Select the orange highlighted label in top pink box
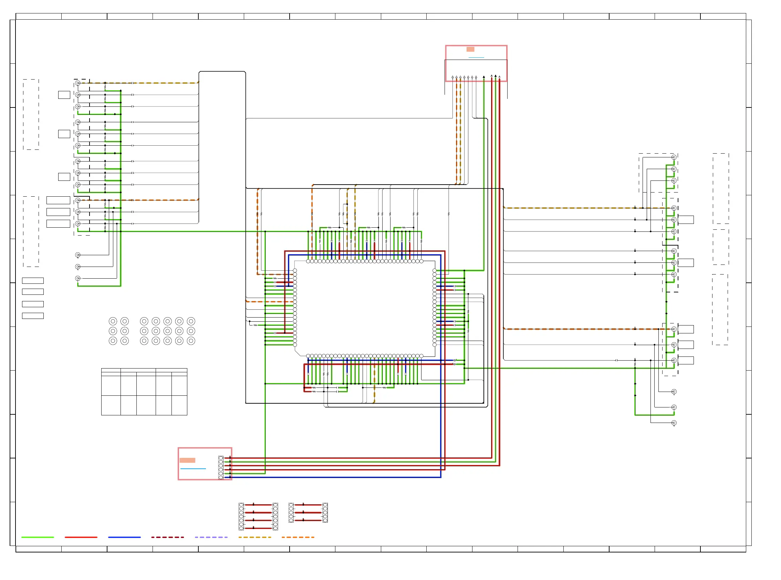 tap(470, 49)
